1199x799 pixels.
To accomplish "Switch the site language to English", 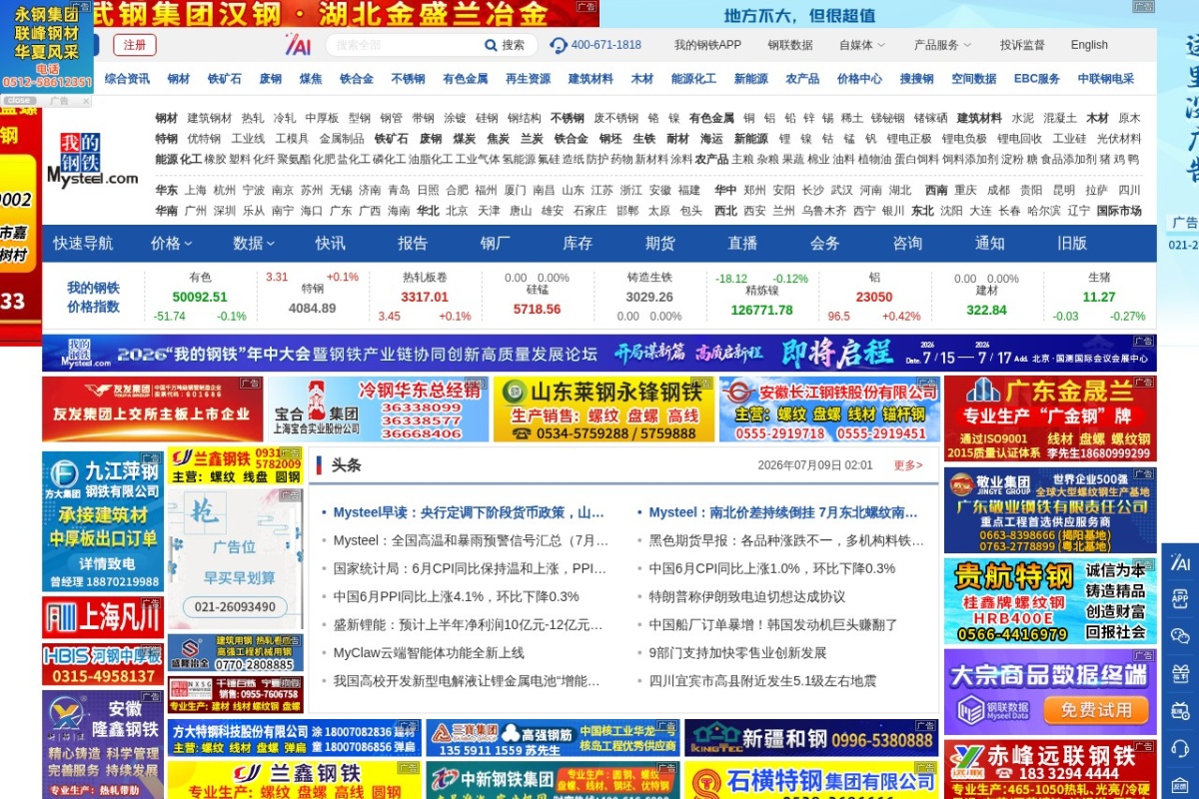I will 1089,45.
